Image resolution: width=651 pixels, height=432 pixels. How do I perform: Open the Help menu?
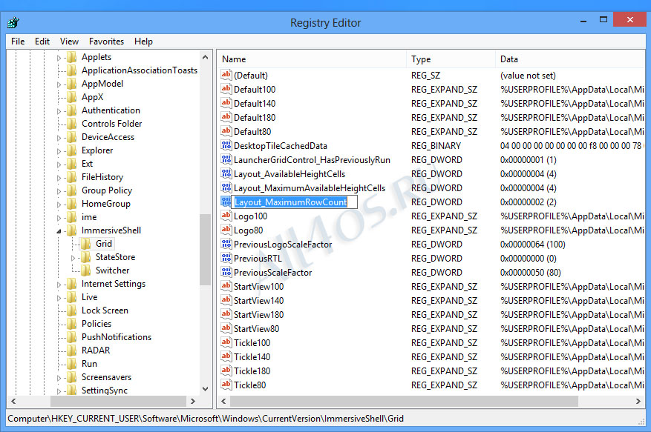[143, 41]
